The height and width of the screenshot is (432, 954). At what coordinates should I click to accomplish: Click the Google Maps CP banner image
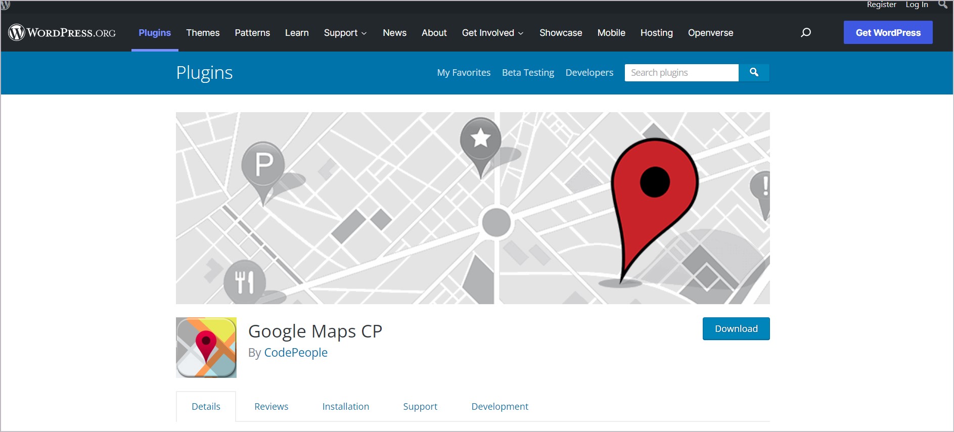pos(473,208)
